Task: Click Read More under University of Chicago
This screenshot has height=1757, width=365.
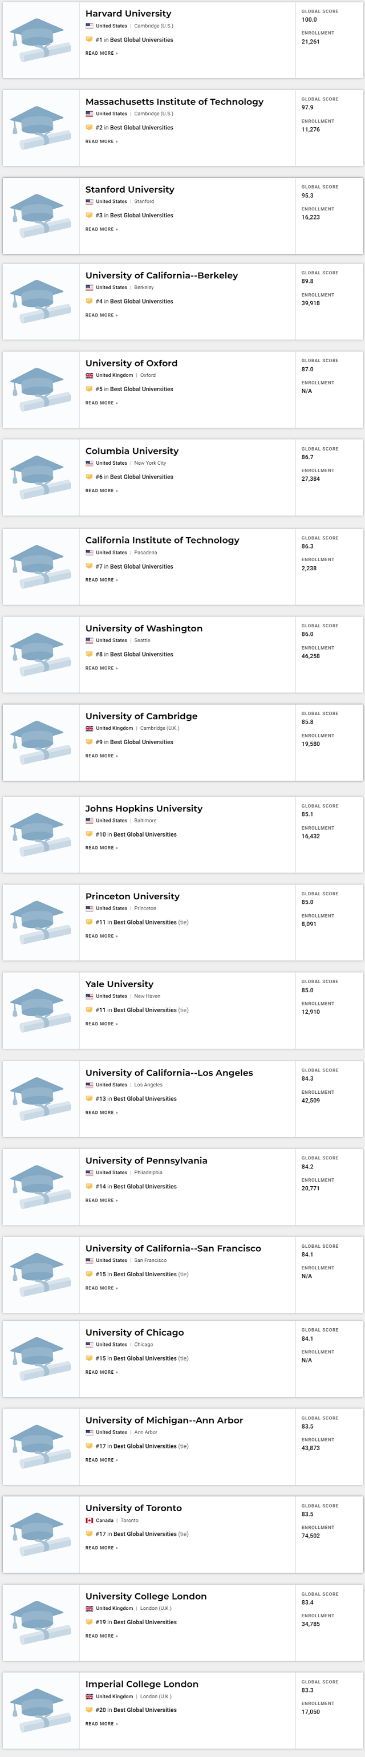Action: click(x=102, y=1371)
